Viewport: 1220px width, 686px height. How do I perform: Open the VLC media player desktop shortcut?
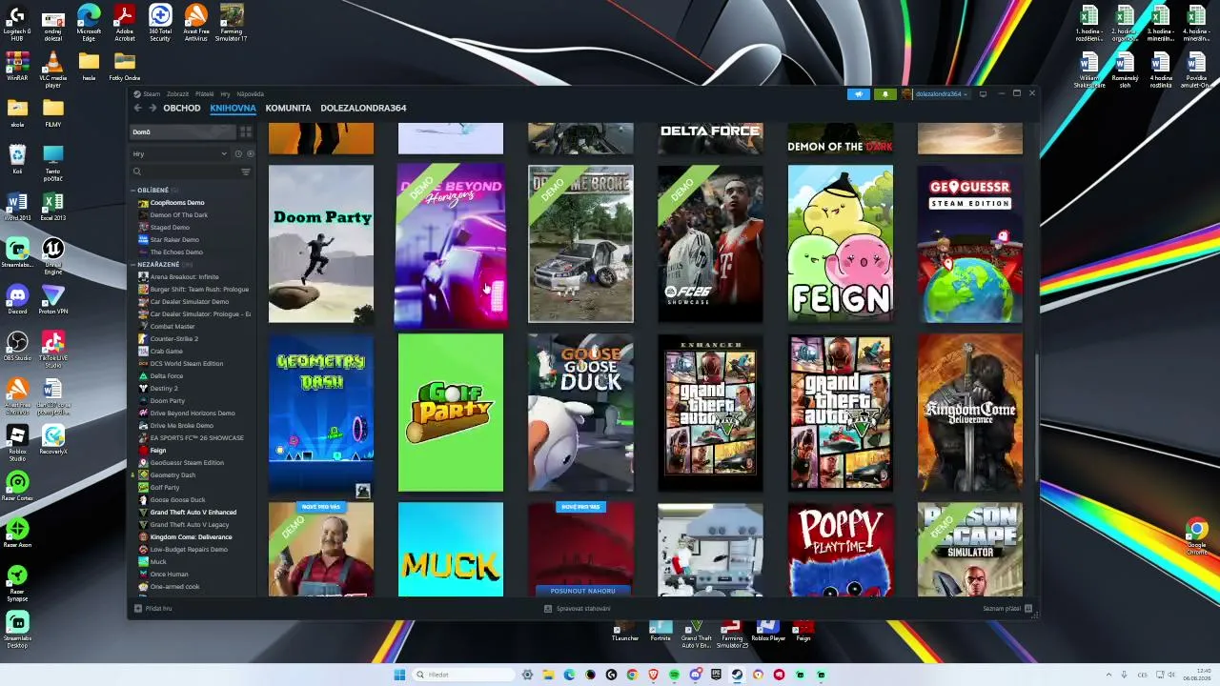52,70
